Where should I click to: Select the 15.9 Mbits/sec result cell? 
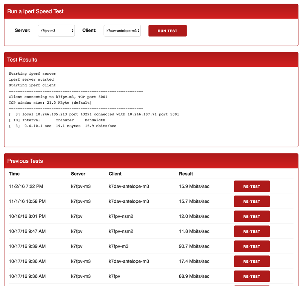(194, 186)
